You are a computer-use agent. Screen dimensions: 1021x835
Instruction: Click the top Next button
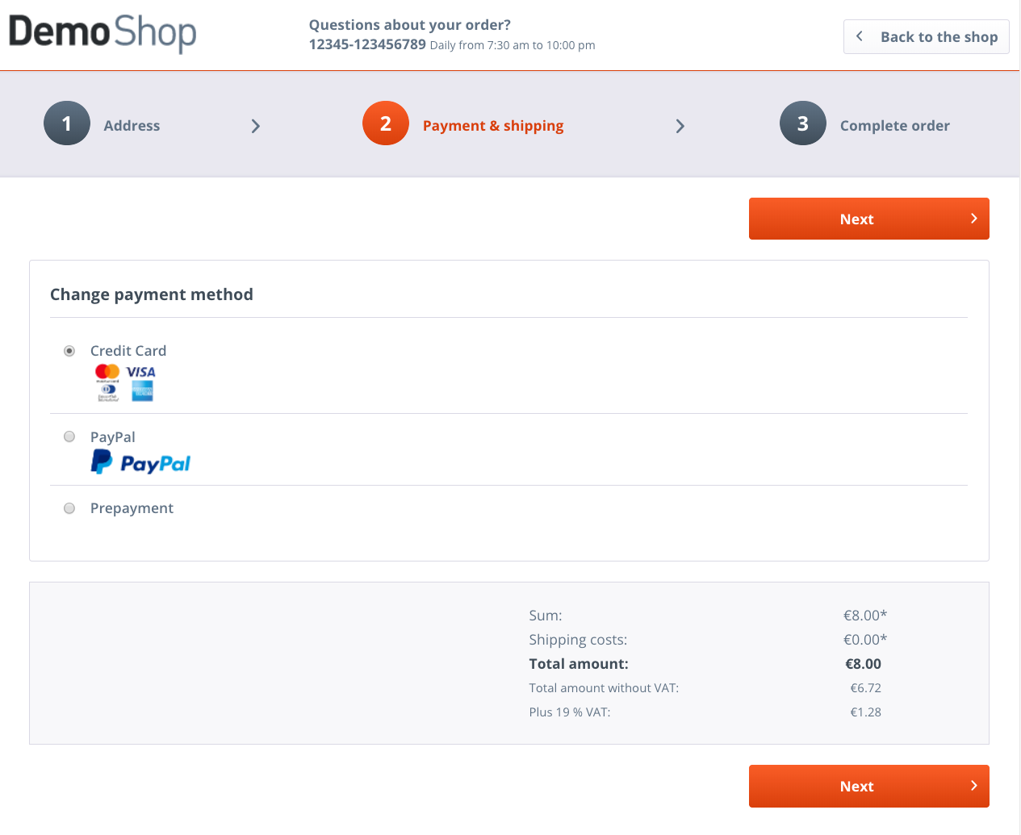click(x=869, y=219)
